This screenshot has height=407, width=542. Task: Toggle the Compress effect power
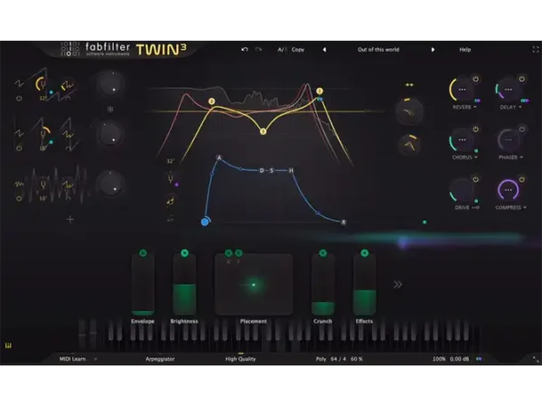[522, 179]
